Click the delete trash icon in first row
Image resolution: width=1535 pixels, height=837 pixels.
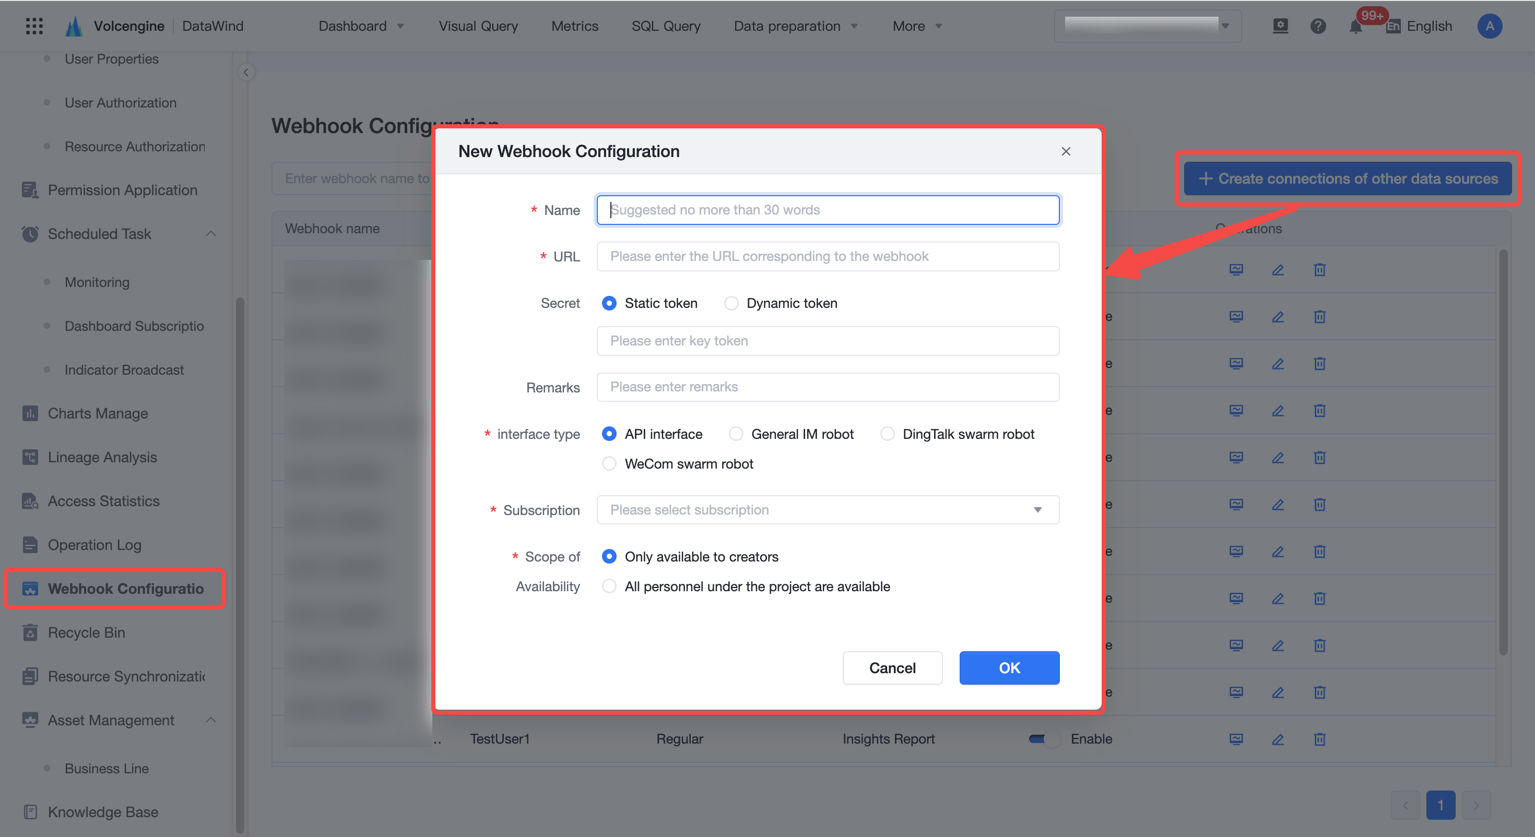coord(1320,270)
